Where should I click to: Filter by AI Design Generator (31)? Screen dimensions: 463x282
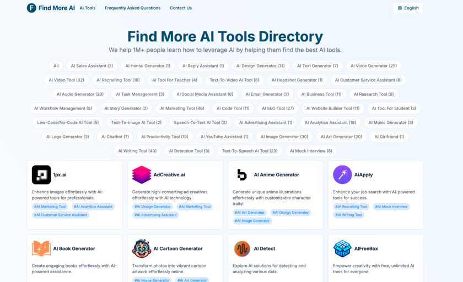tap(260, 66)
